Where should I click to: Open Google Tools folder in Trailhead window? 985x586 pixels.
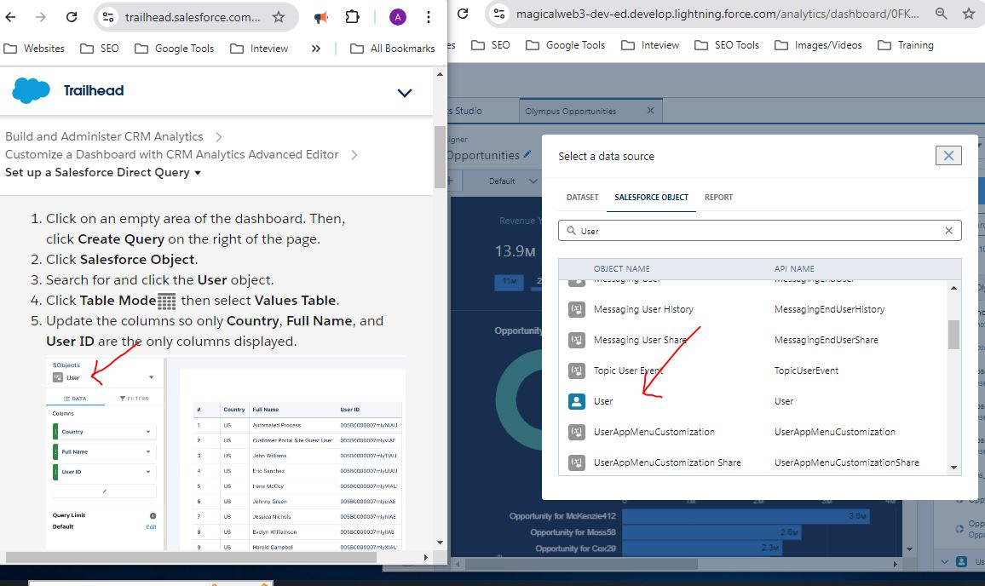175,49
